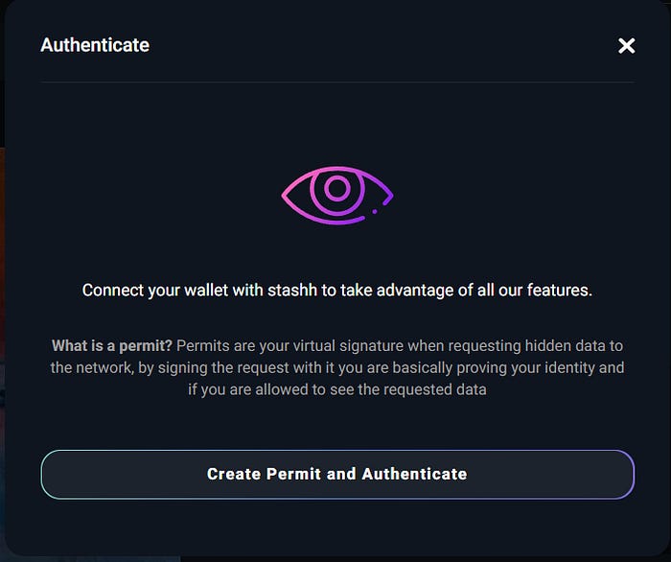Select the "Authenticate" dialog title
The width and height of the screenshot is (671, 562).
pos(95,45)
